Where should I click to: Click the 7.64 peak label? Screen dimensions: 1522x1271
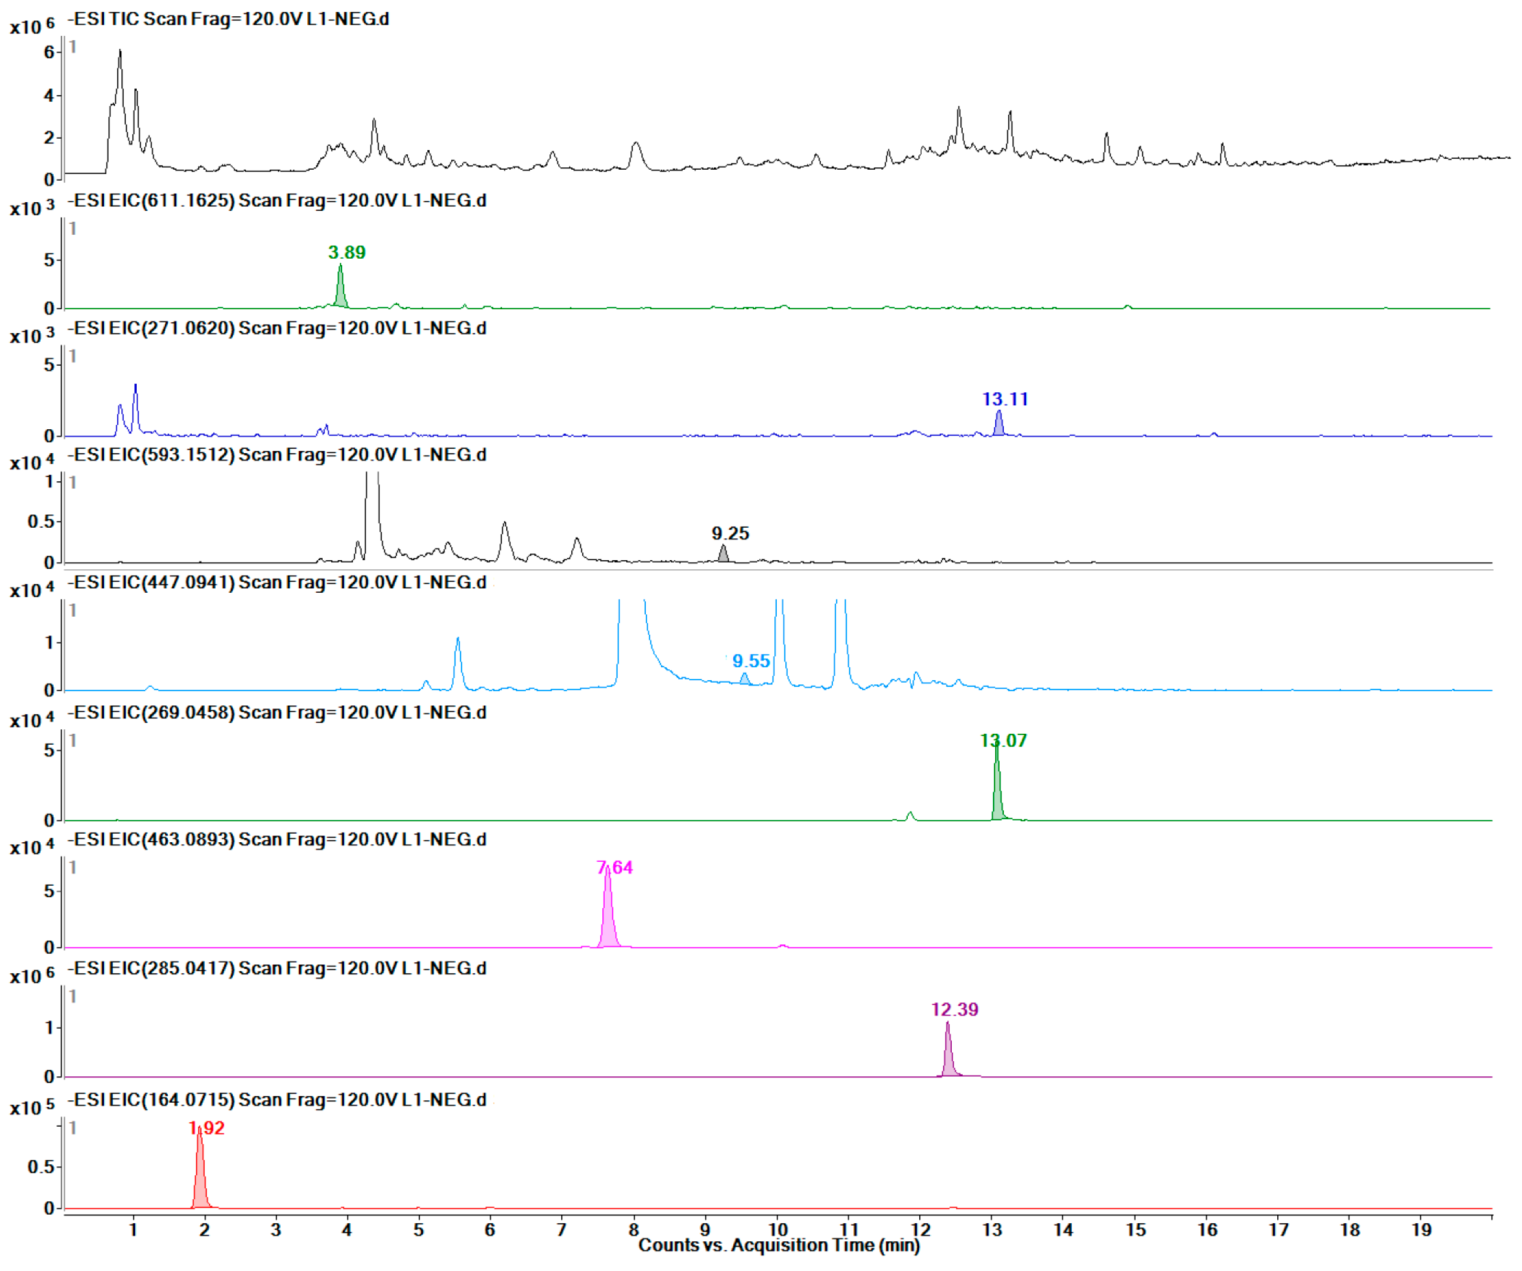click(615, 868)
